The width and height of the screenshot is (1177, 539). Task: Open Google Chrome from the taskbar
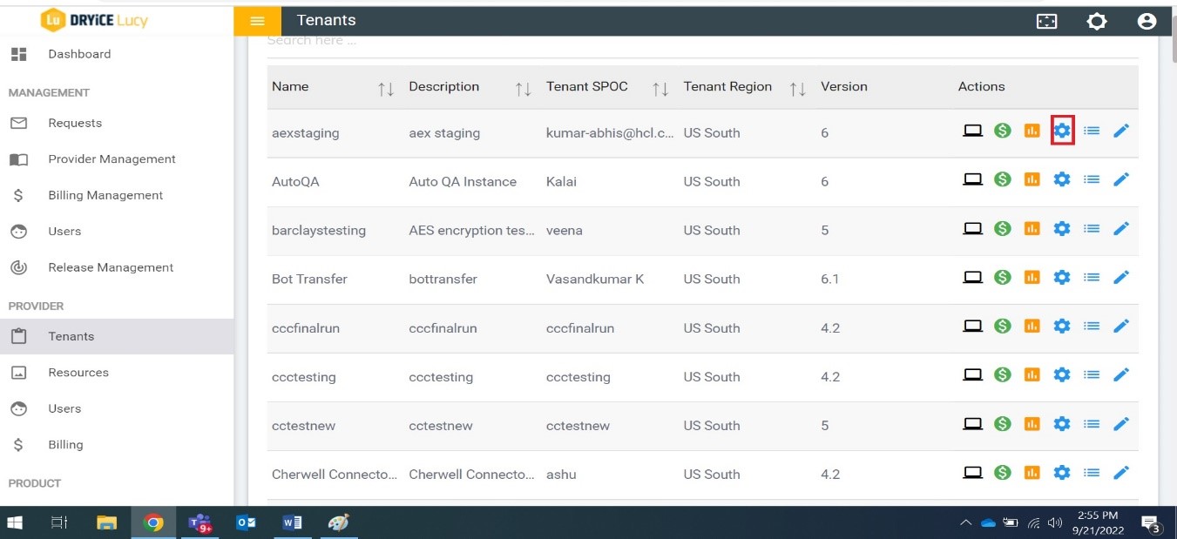point(153,522)
